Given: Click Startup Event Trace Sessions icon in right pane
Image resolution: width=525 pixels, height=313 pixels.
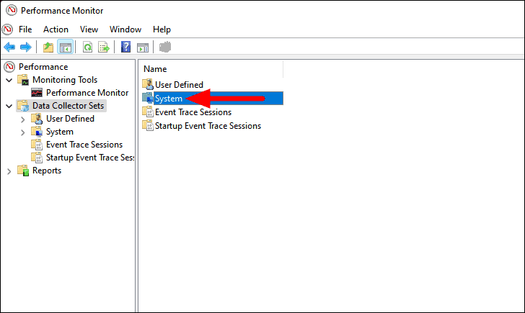Looking at the screenshot, I should click(148, 126).
